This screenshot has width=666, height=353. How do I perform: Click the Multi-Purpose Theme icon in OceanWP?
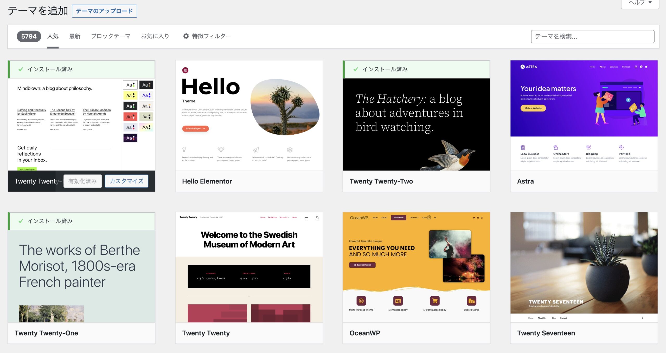tap(361, 301)
